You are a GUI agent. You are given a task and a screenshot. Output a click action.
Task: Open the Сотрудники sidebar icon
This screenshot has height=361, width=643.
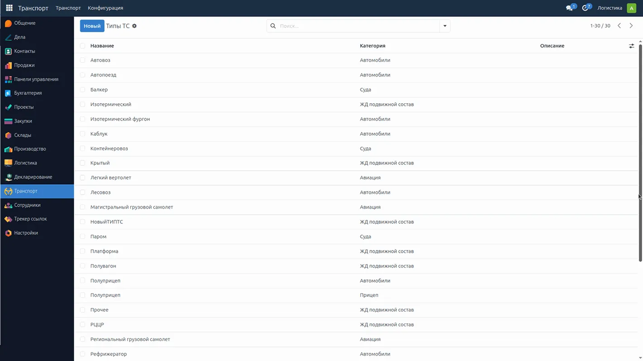pos(8,205)
